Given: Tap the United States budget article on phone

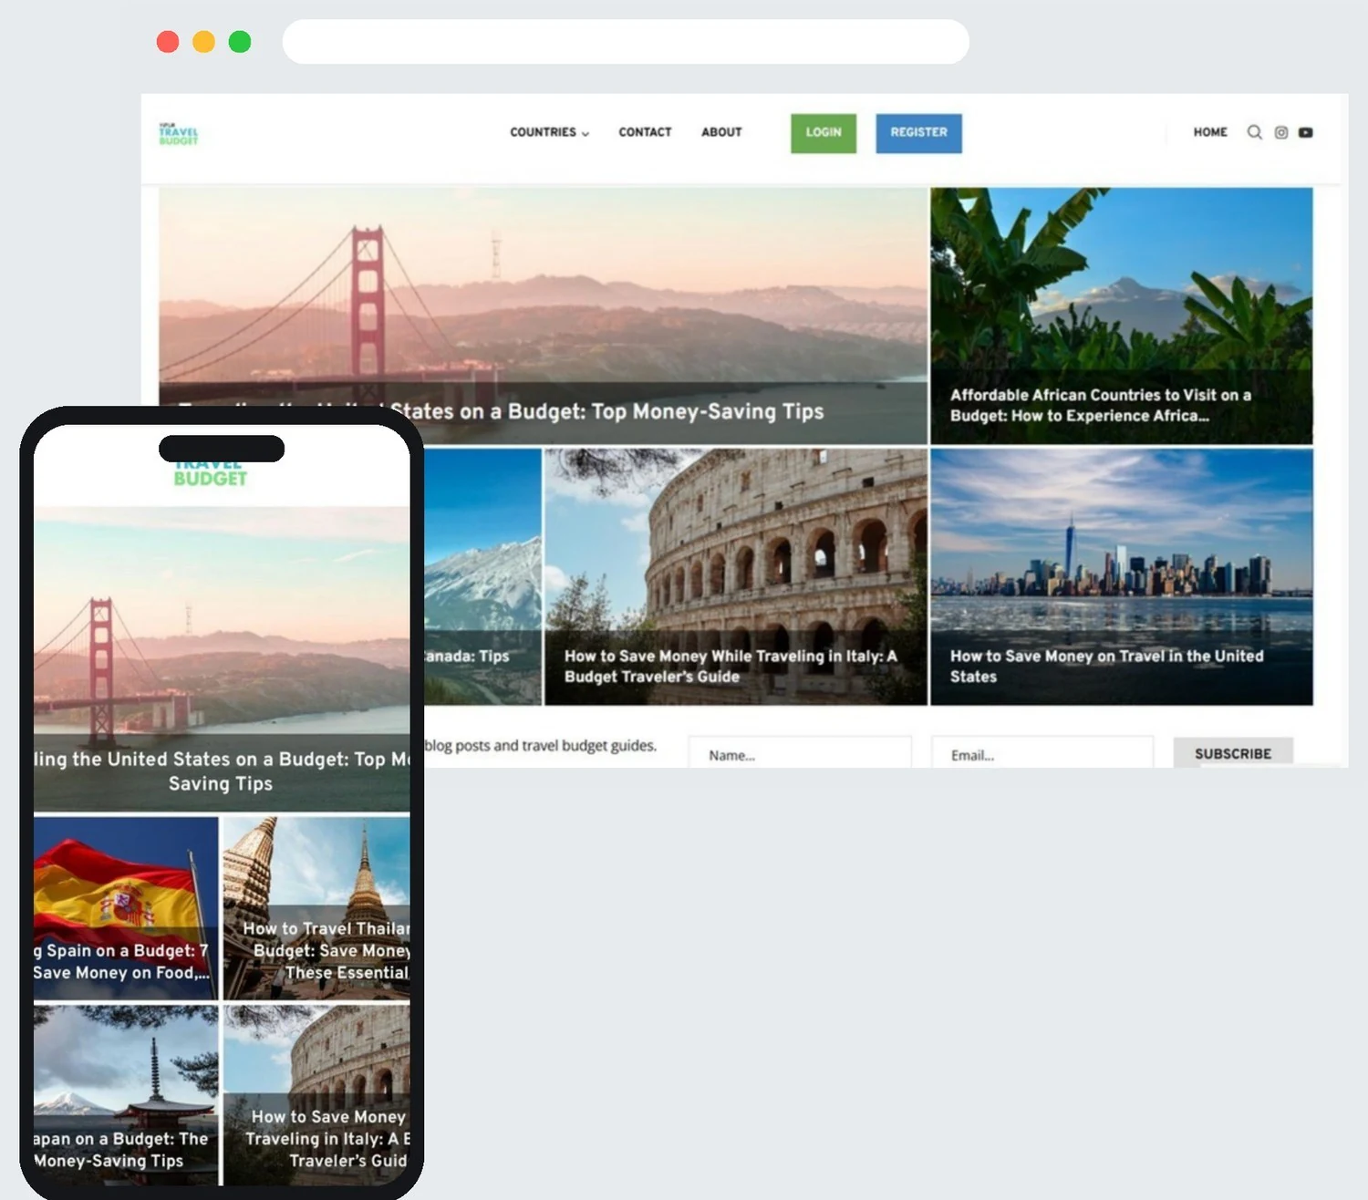Looking at the screenshot, I should pos(222,659).
